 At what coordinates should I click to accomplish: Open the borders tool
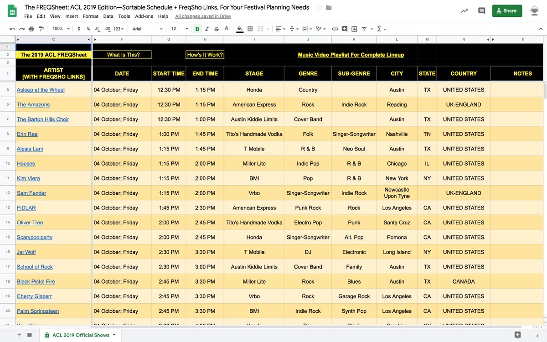250,29
